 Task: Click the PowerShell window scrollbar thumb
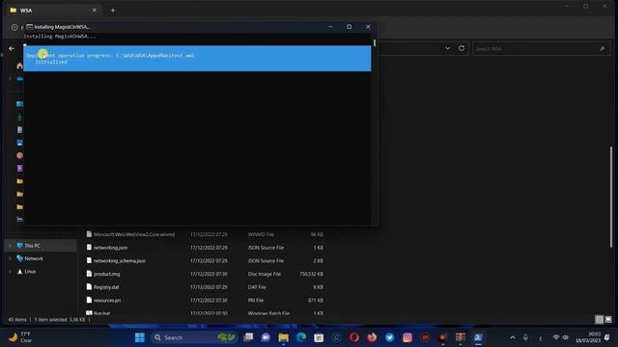375,42
